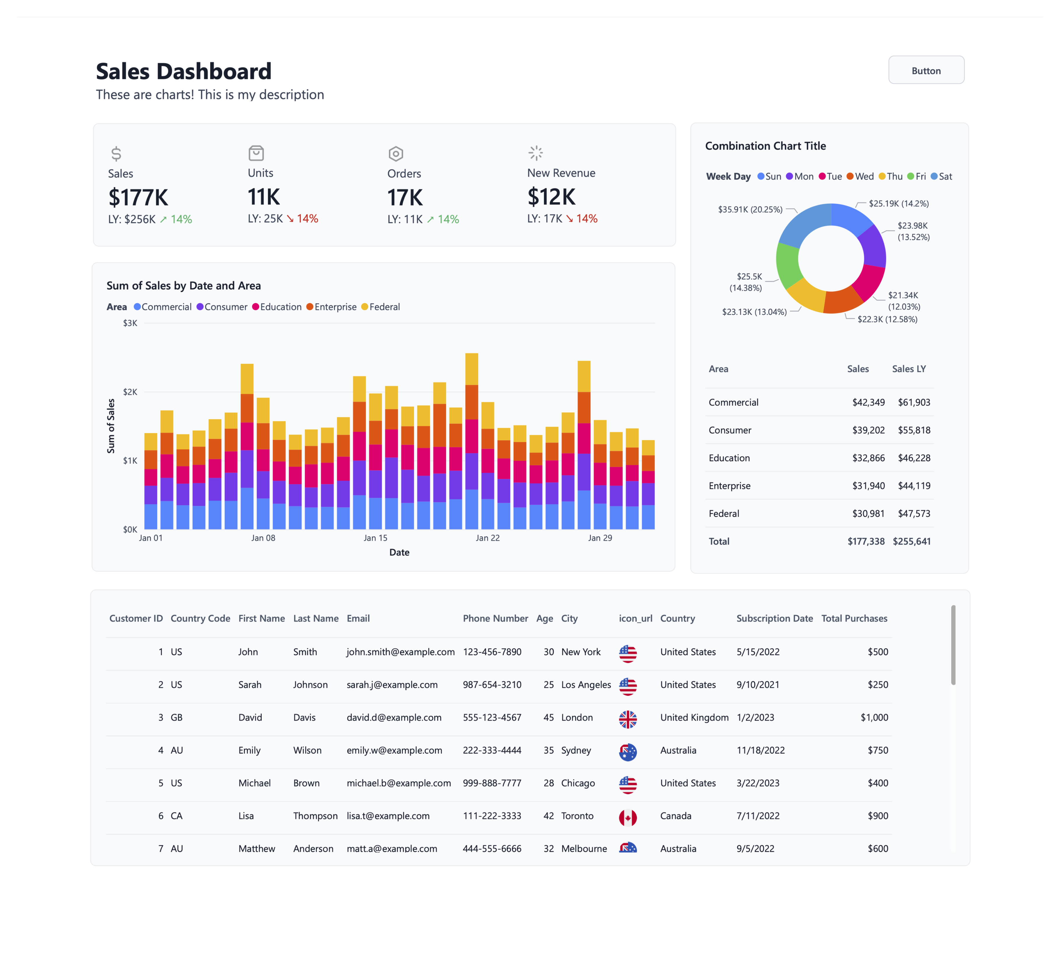Sort the table by Total Purchases column
1060x961 pixels.
click(854, 619)
